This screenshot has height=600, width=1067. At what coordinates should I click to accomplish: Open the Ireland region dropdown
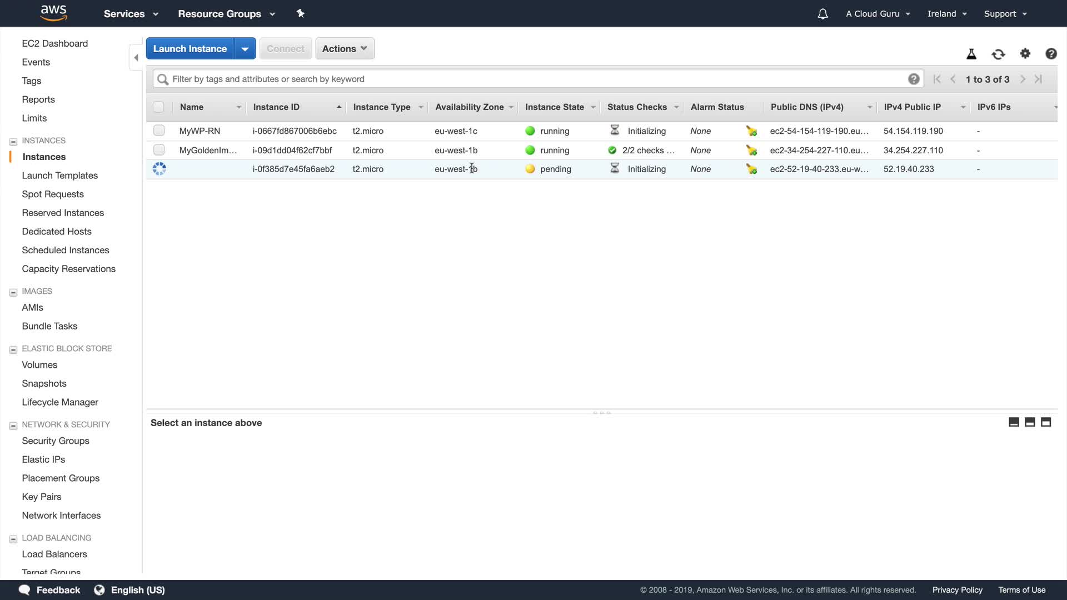[947, 14]
